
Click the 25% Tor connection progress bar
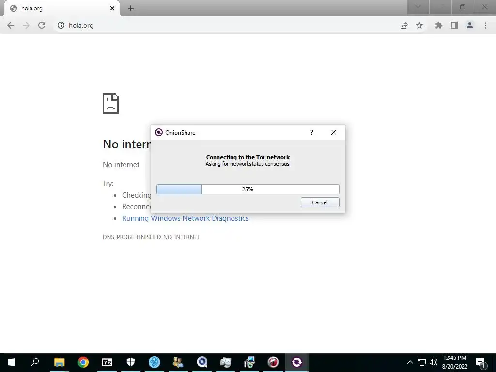pyautogui.click(x=248, y=189)
